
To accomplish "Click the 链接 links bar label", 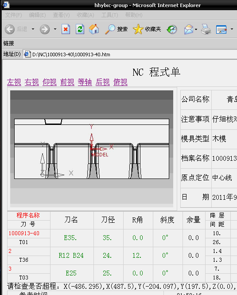I will coord(9,43).
